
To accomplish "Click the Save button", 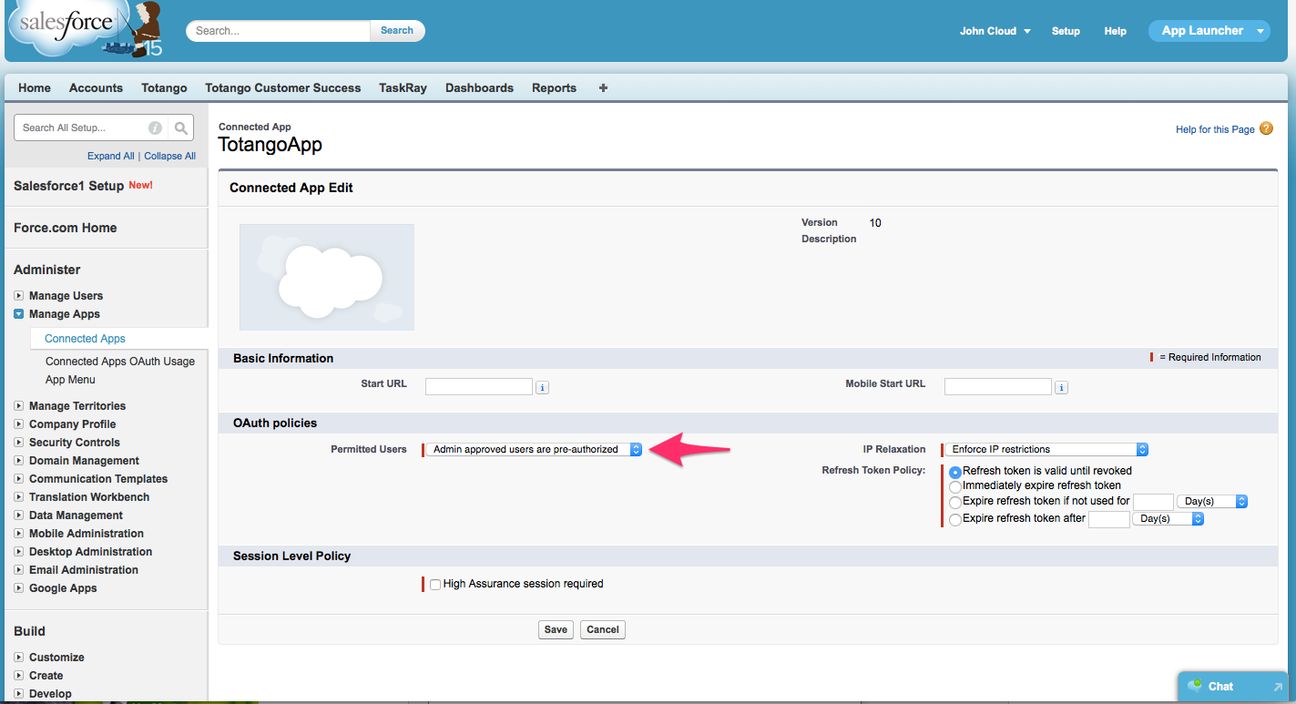I will [556, 629].
